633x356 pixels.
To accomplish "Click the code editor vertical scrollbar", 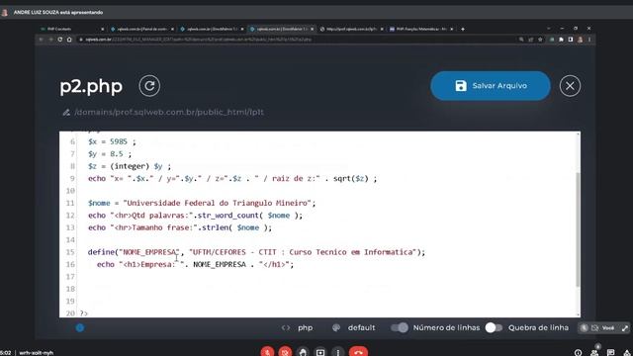I will pos(578,229).
